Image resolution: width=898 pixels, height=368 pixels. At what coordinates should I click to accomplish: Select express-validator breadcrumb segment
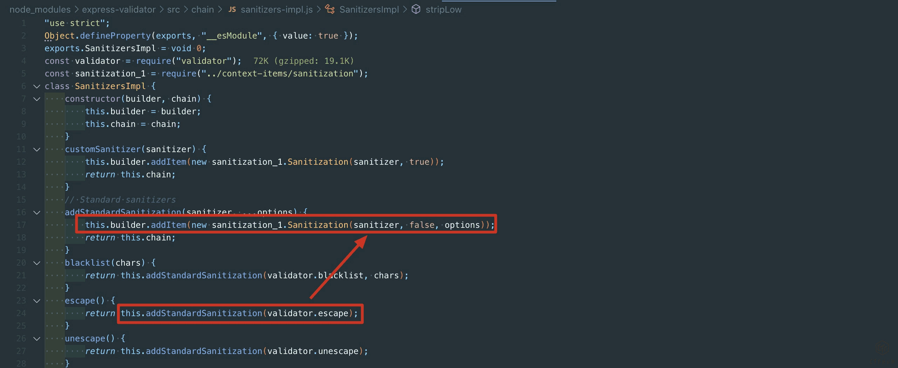[118, 9]
